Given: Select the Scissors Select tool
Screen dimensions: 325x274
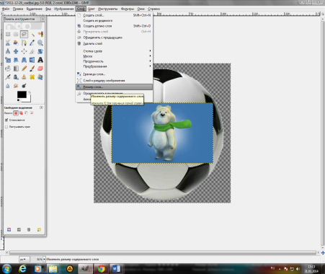Looking at the screenshot, I should pyautogui.click(x=8, y=43).
